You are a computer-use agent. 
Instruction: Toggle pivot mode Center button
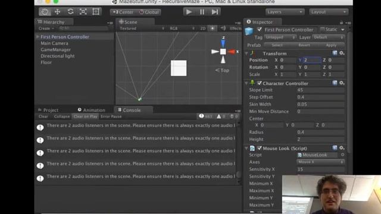coord(123,12)
